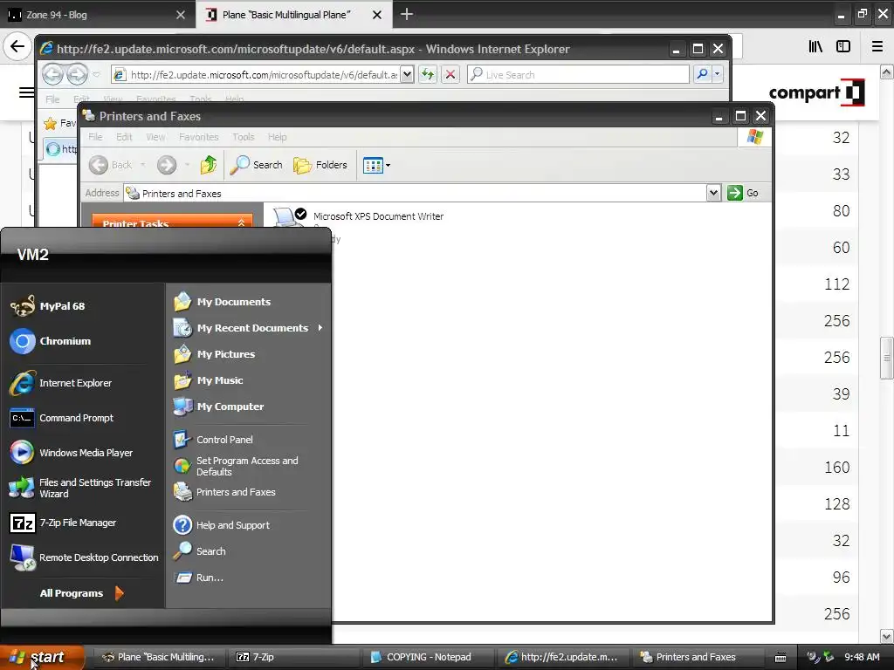Open Help menu in Printers and Faxes
The width and height of the screenshot is (894, 670).
click(277, 137)
